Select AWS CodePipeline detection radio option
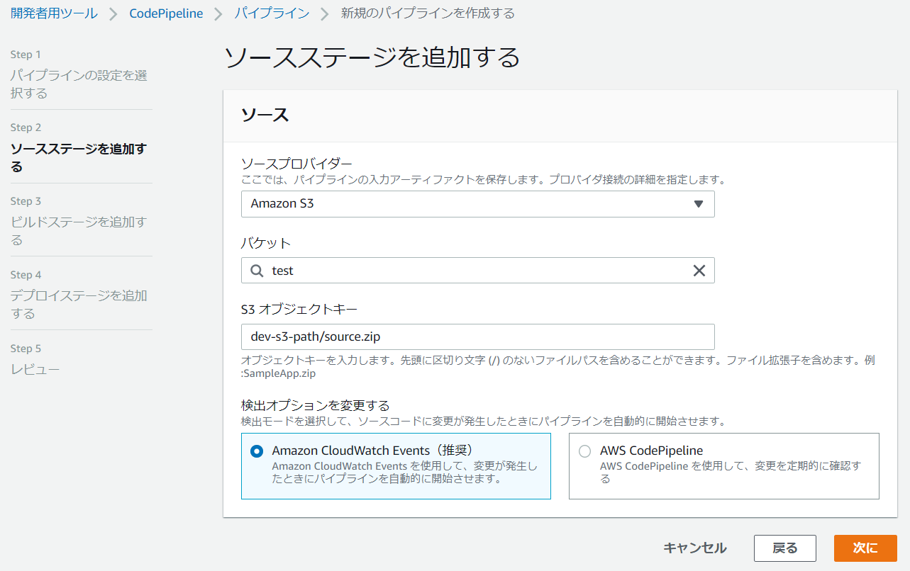This screenshot has height=571, width=910. point(584,451)
